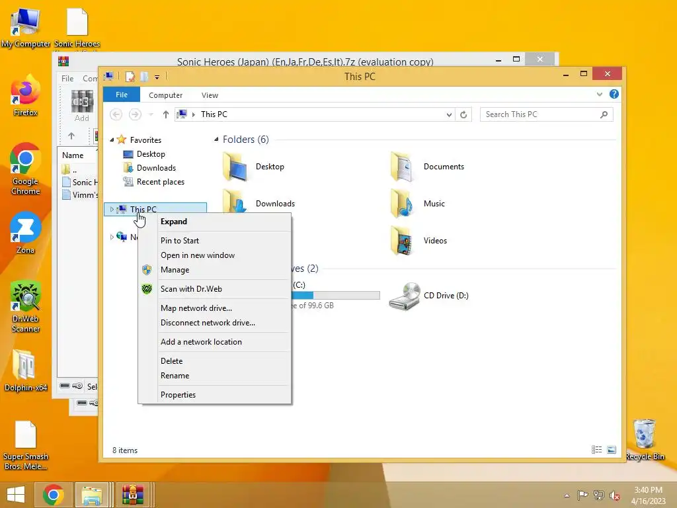Select Downloads under Favorites
Screen dimensions: 677x508
point(149,168)
